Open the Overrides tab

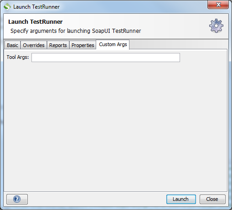tap(34, 45)
